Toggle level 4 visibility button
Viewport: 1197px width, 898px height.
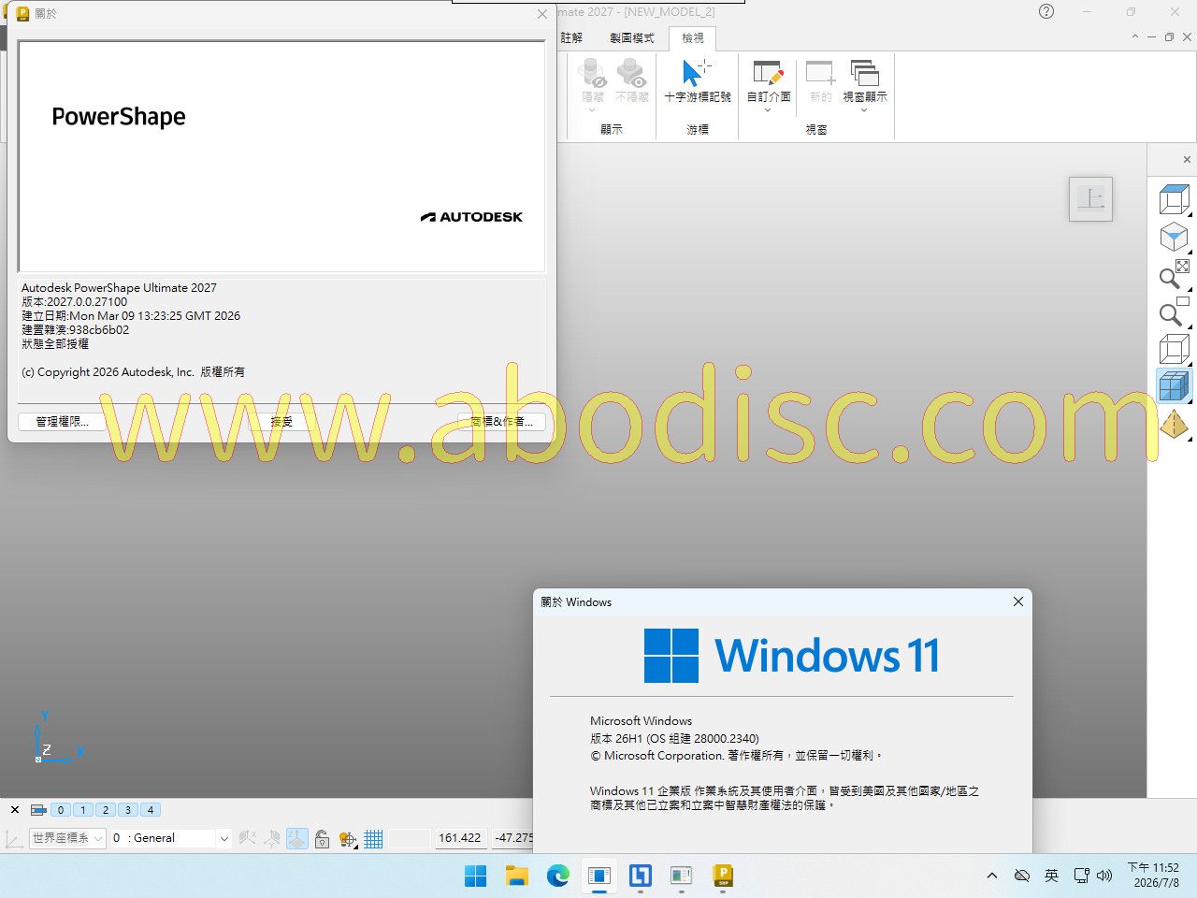(151, 810)
